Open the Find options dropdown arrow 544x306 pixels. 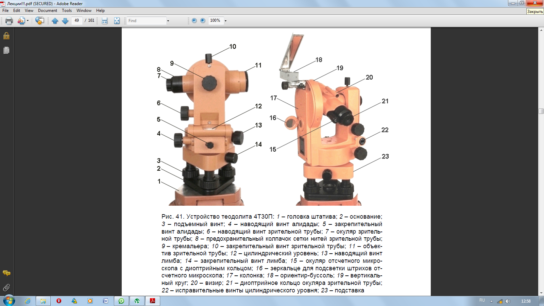[168, 21]
